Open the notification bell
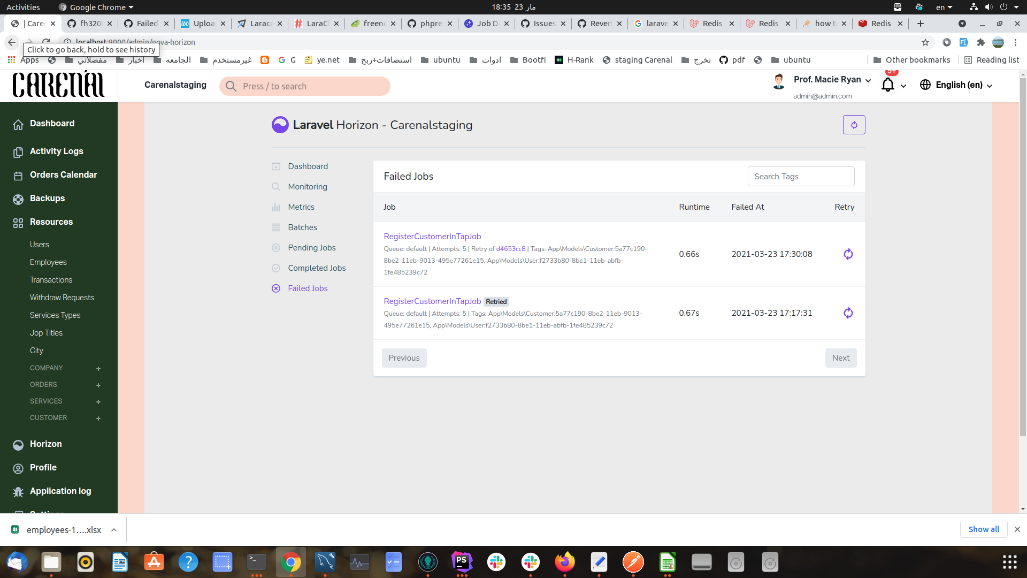 pyautogui.click(x=887, y=85)
